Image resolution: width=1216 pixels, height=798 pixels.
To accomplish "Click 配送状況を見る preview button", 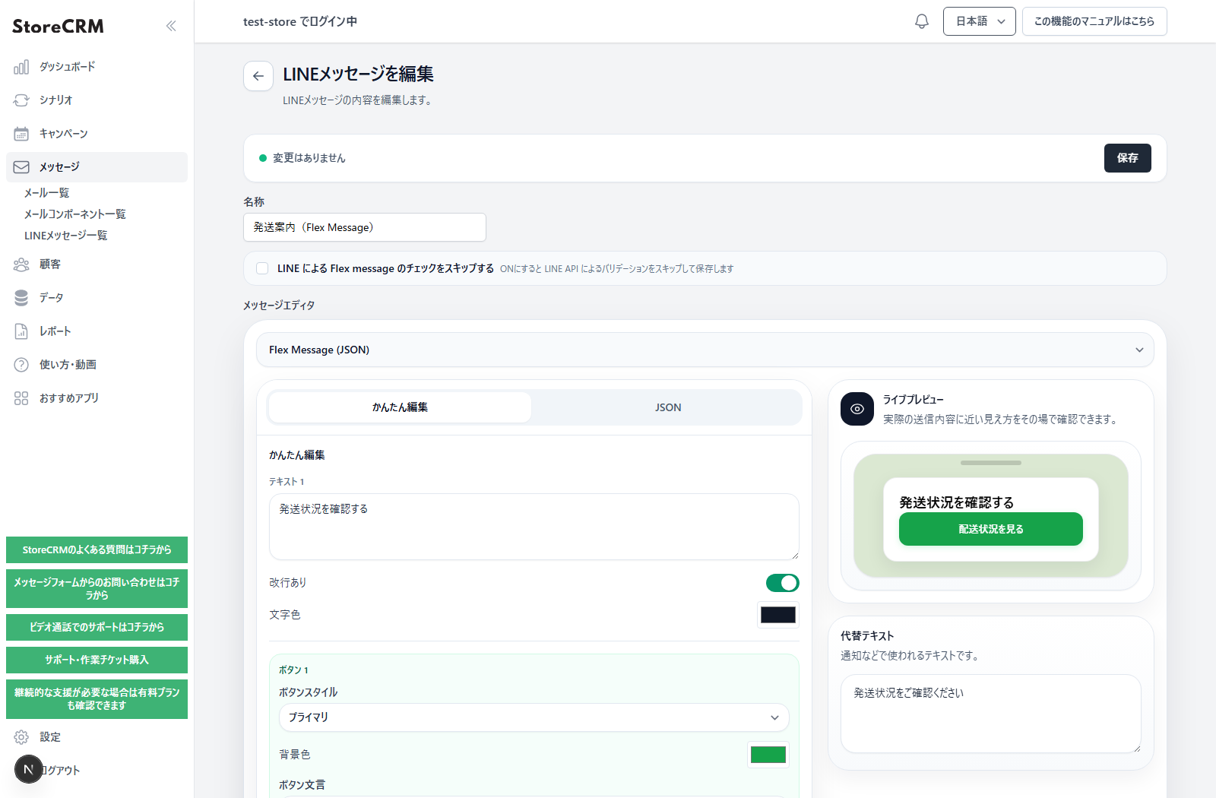I will point(991,529).
